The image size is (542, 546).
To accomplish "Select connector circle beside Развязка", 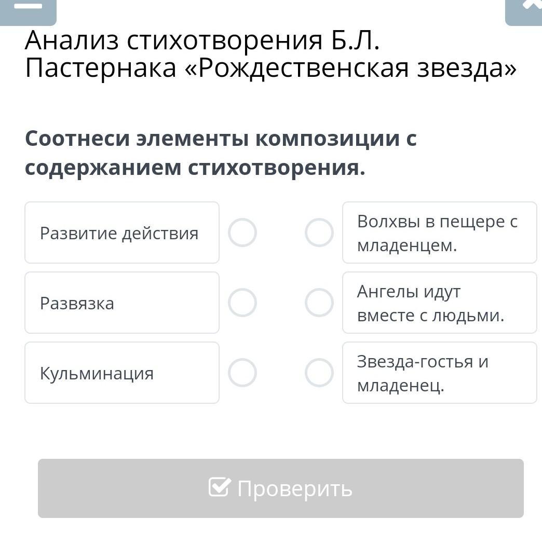I will coord(242,303).
